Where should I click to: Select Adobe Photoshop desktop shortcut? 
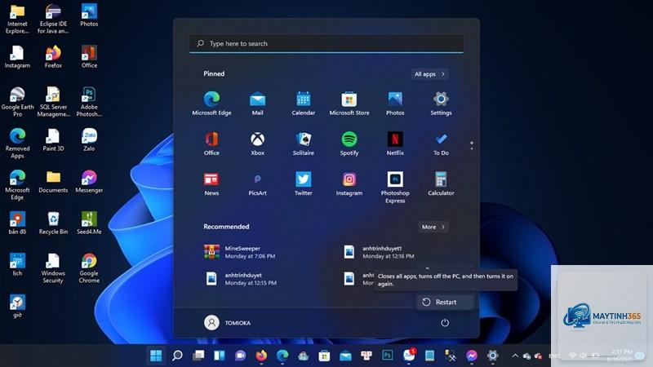tap(89, 102)
